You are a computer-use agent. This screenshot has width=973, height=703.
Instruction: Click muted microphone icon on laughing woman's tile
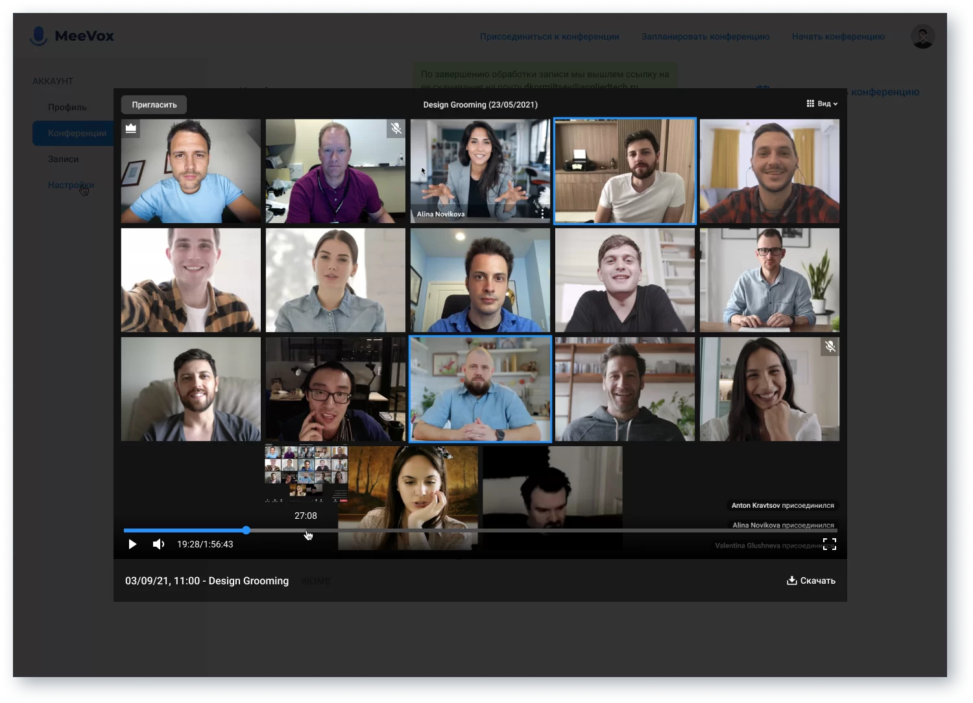(830, 346)
